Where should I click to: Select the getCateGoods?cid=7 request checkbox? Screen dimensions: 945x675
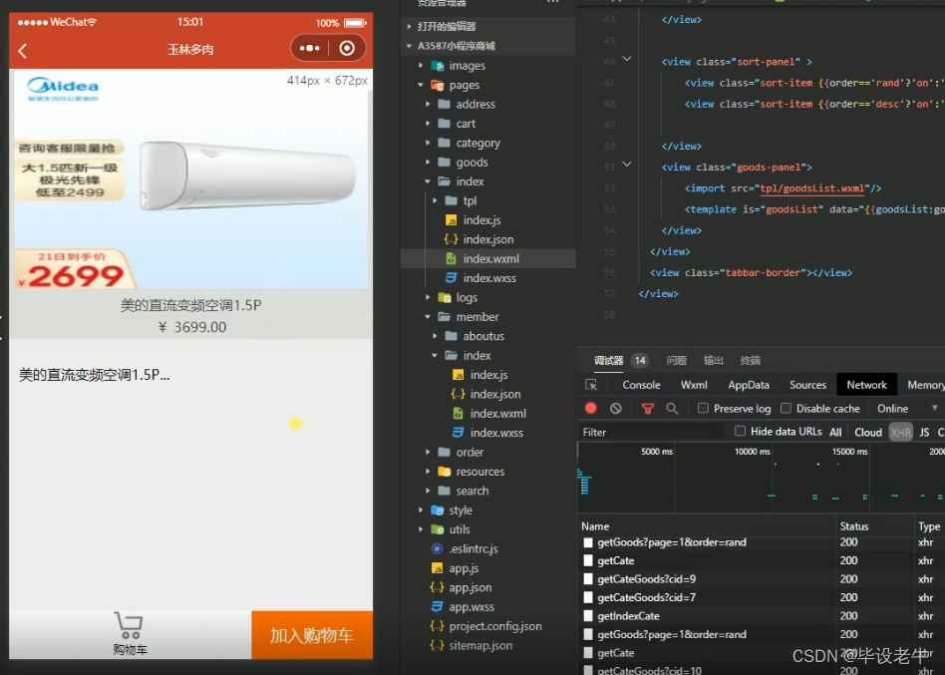point(587,598)
